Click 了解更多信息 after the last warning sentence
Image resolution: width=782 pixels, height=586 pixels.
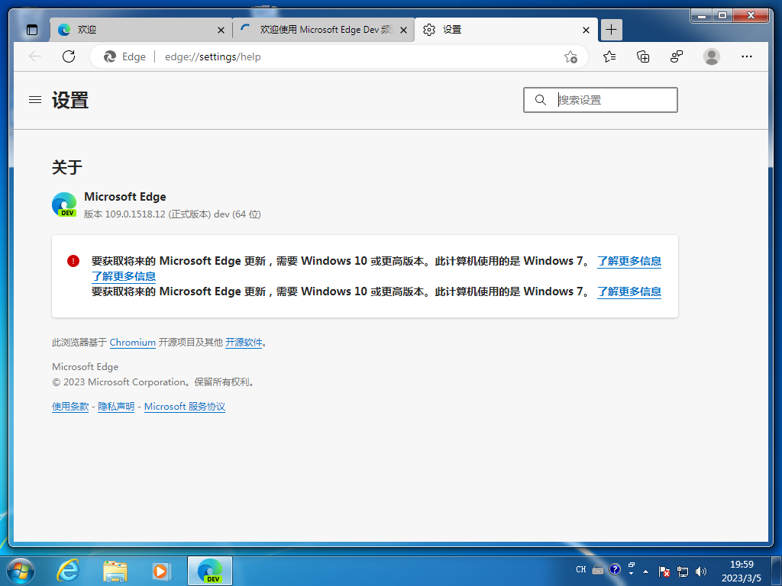(x=629, y=291)
